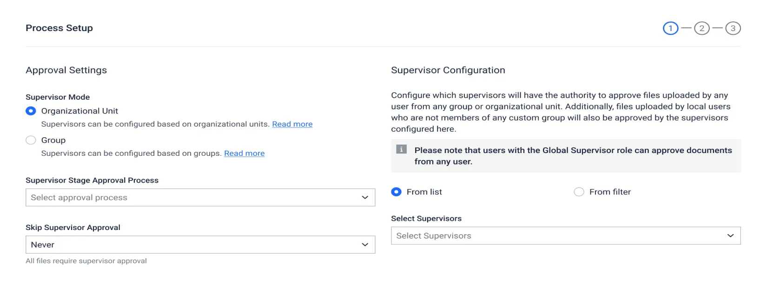Viewport: 767px width, 281px height.
Task: Click chevron arrow on Skip Supervisor Approval
Action: point(365,245)
